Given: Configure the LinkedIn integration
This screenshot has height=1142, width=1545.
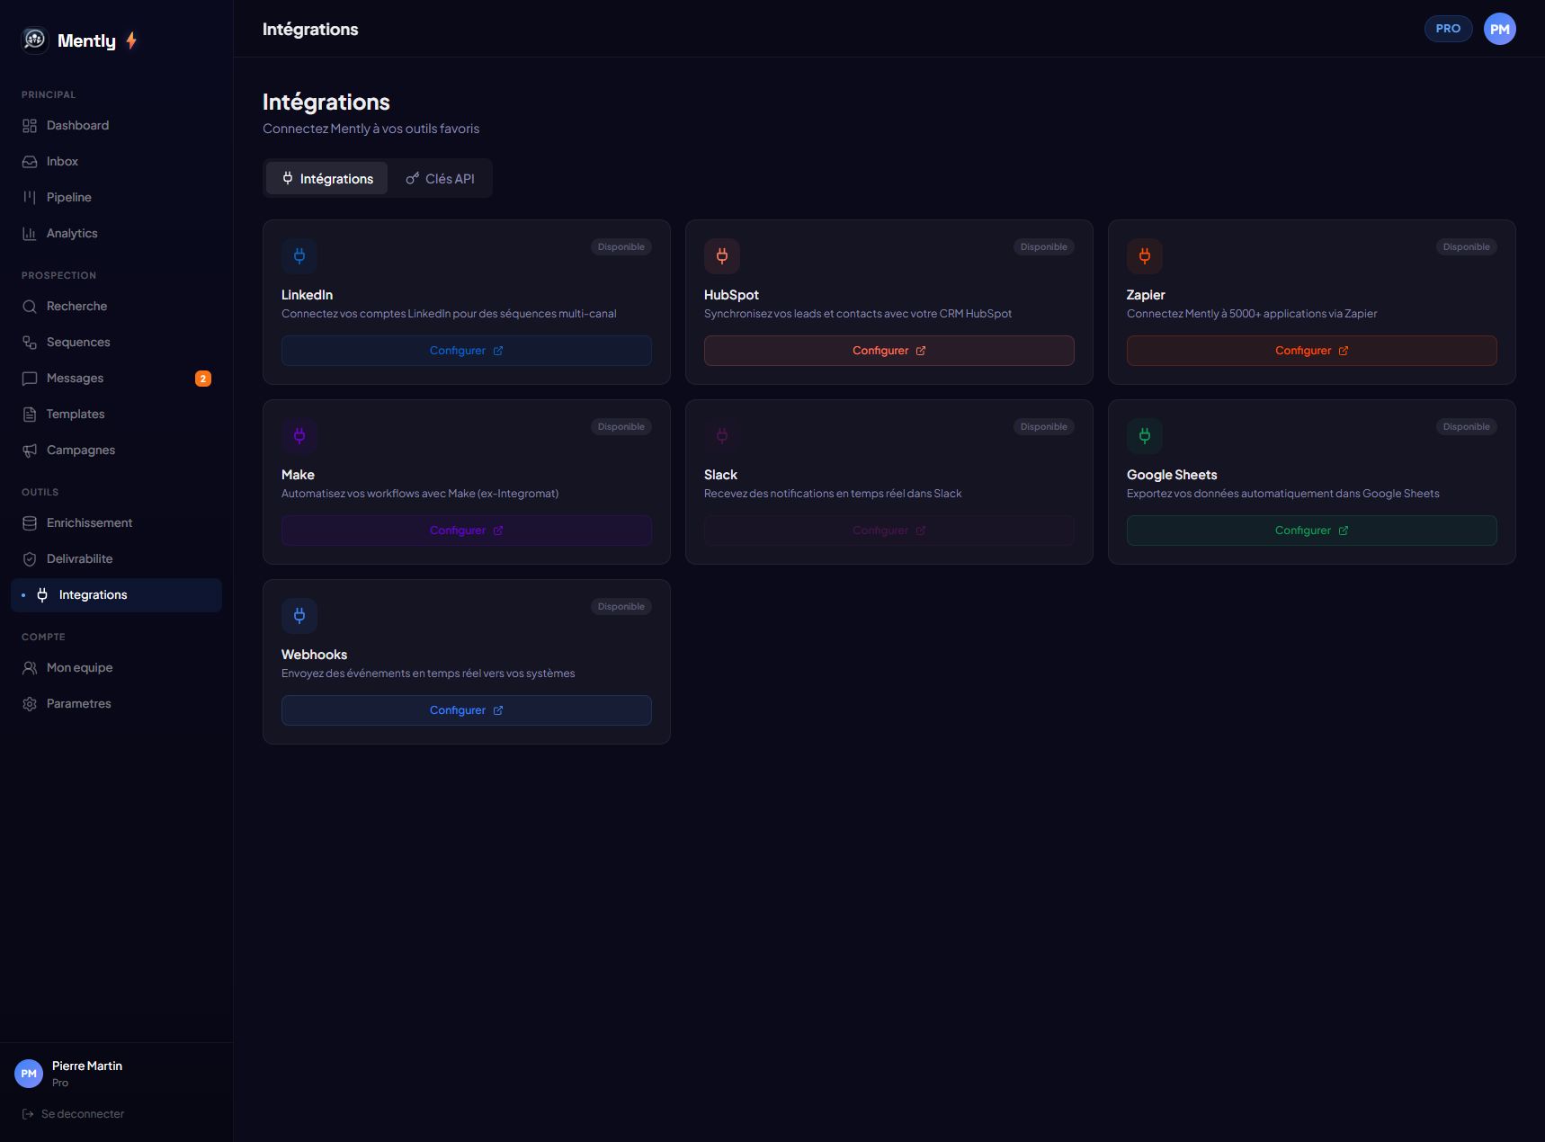Looking at the screenshot, I should click(467, 351).
